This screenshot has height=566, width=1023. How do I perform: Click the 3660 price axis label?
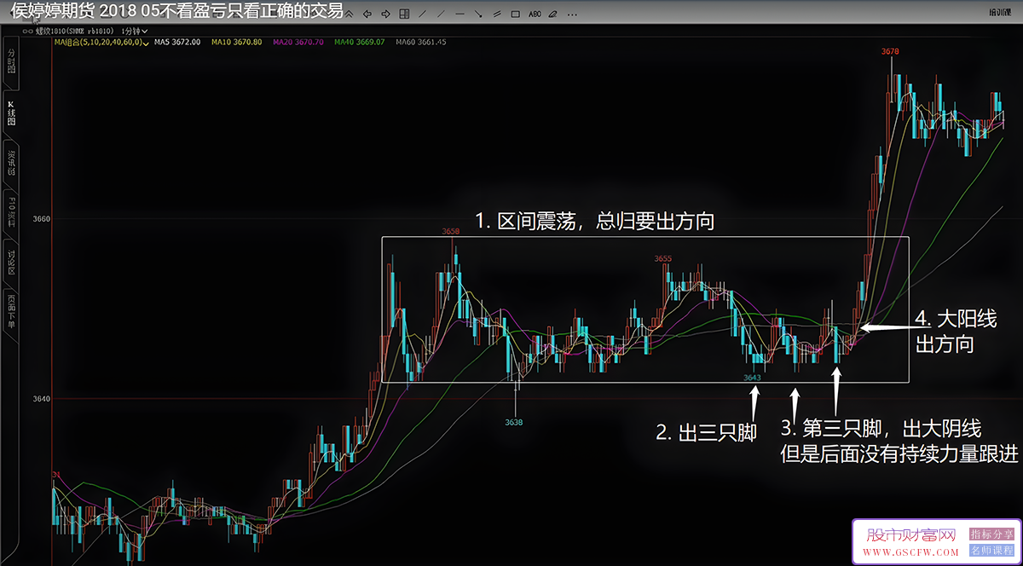click(41, 219)
